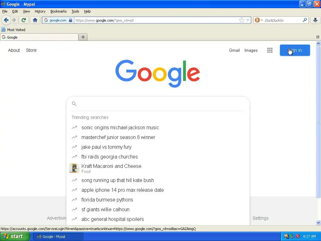The height and width of the screenshot is (241, 321).
Task: Open the Help menu
Action: (87, 11)
